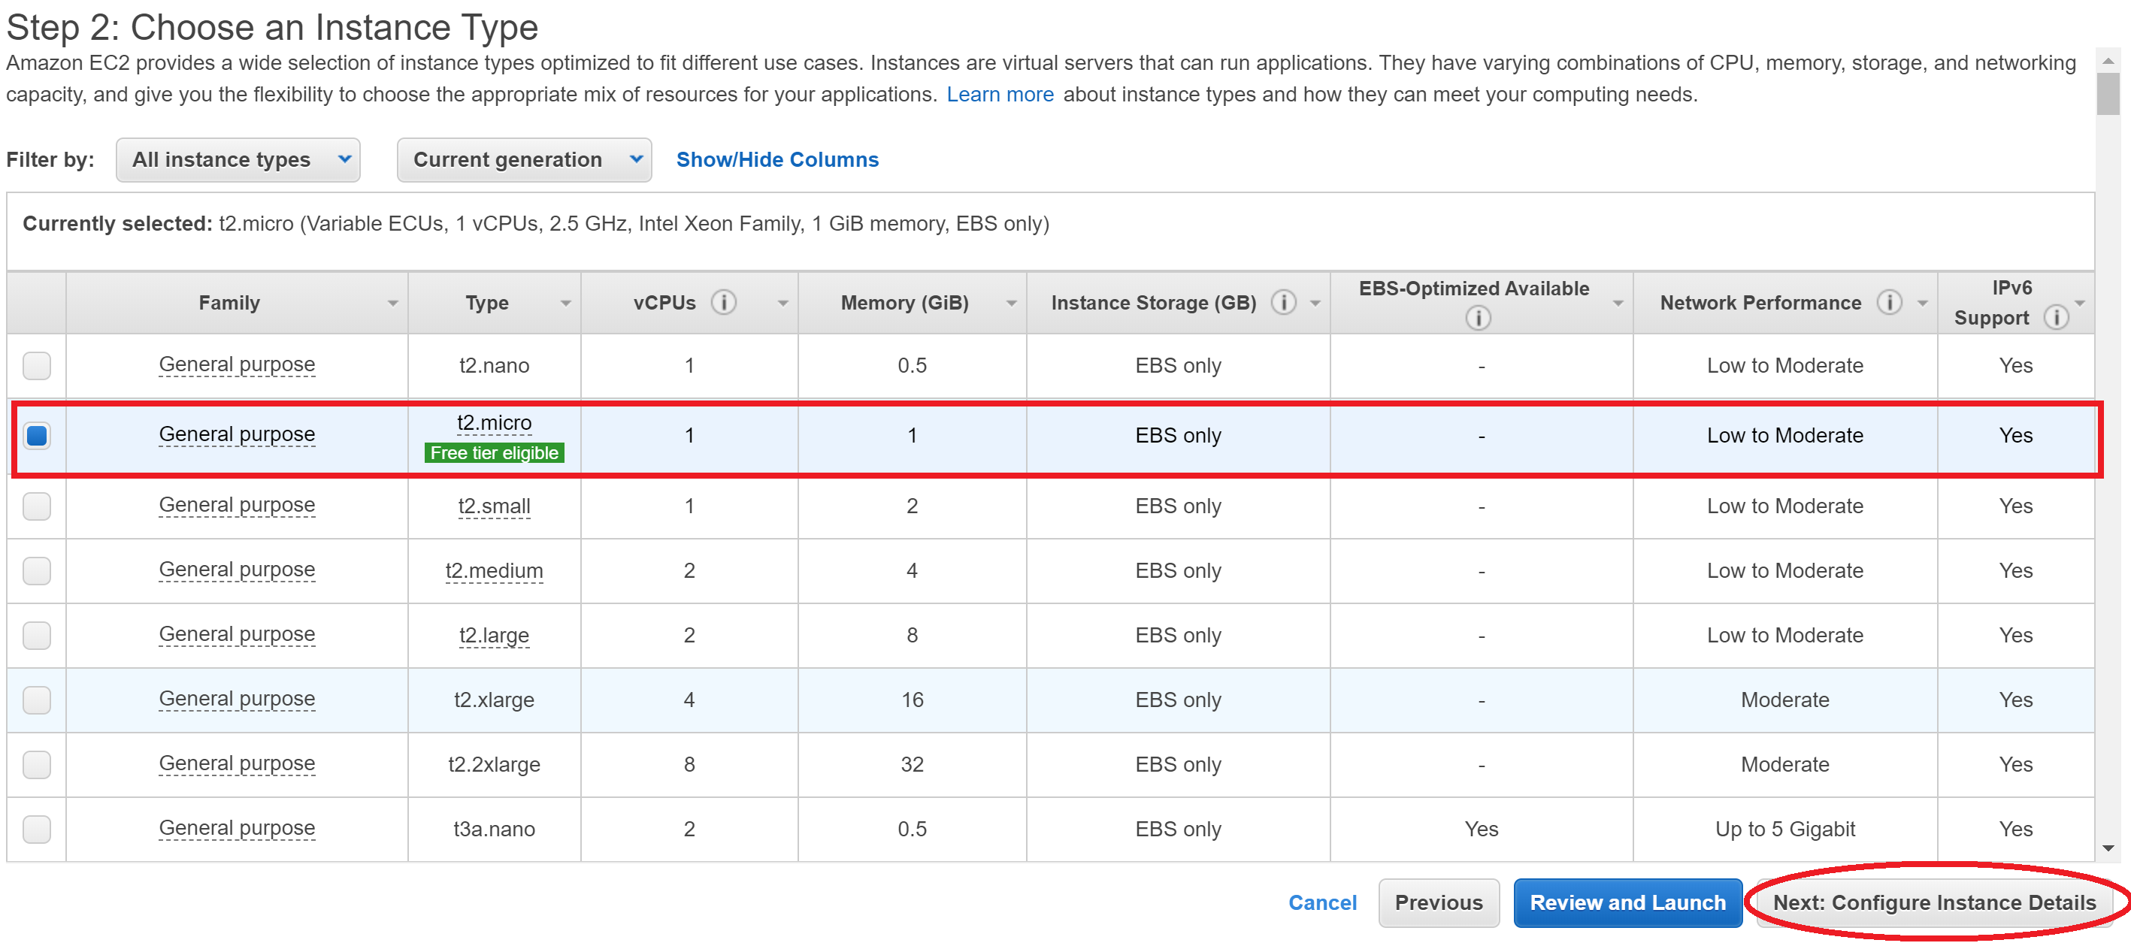The height and width of the screenshot is (949, 2131).
Task: Select the t2.medium instance checkbox
Action: pyautogui.click(x=36, y=570)
